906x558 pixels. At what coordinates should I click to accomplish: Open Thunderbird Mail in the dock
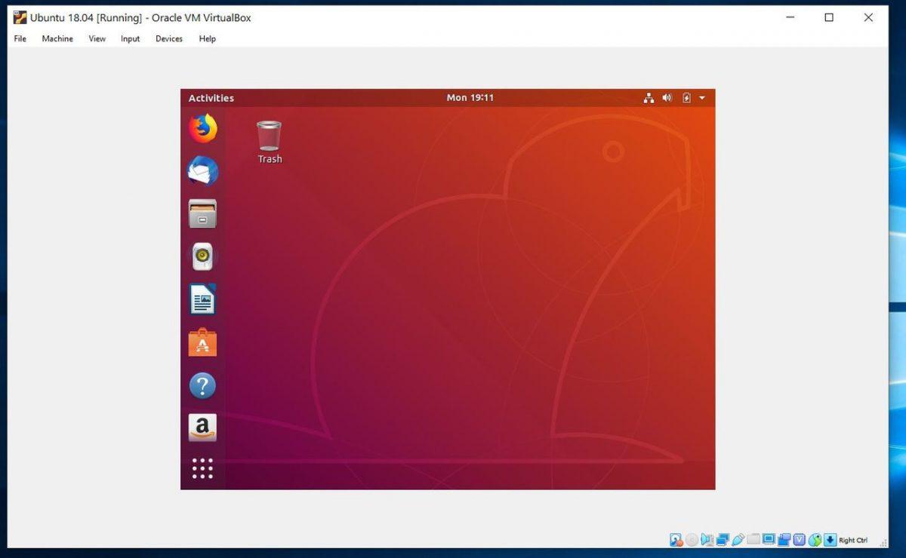pyautogui.click(x=202, y=171)
